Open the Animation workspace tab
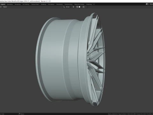 51,4
